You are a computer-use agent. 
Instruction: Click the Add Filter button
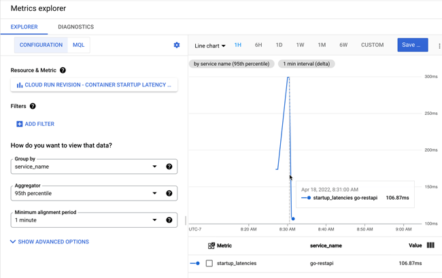(x=35, y=124)
